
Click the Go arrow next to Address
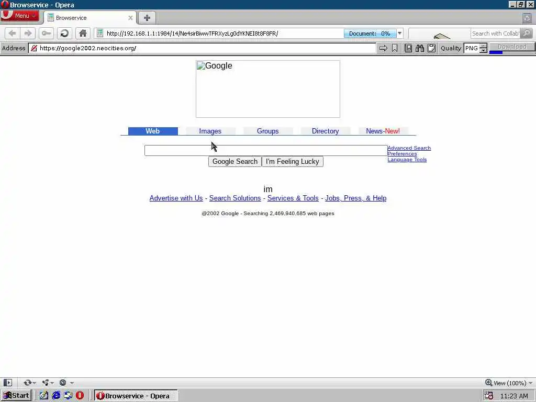coord(383,48)
